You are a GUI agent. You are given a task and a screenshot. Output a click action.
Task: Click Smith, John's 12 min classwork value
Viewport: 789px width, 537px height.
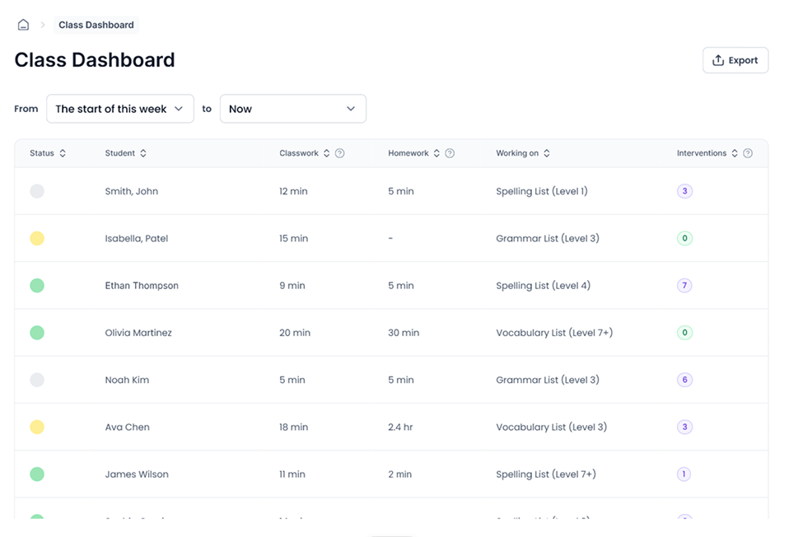click(x=293, y=191)
